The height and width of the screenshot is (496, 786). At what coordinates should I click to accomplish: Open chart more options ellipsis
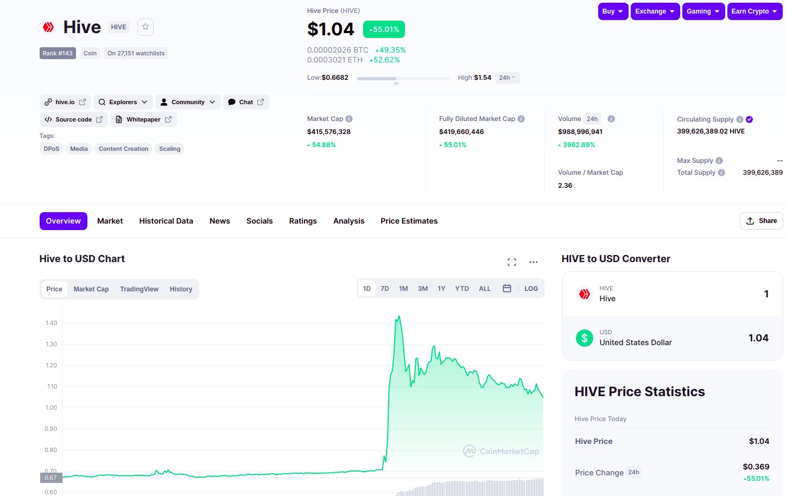point(534,262)
